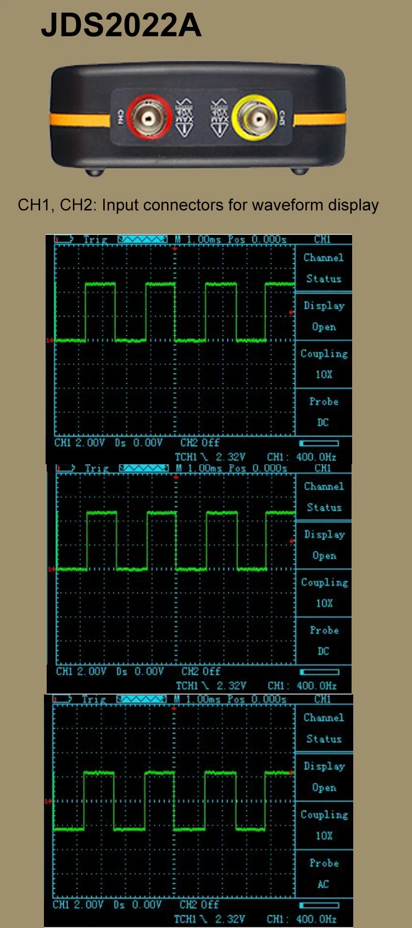Click the small progress bar in the Probe AC screen

click(319, 905)
